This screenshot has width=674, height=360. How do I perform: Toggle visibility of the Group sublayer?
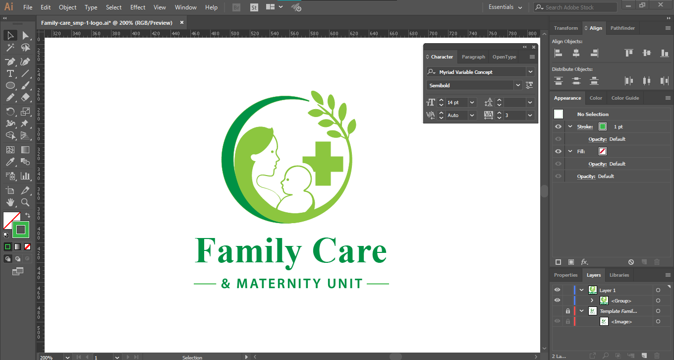pos(558,300)
